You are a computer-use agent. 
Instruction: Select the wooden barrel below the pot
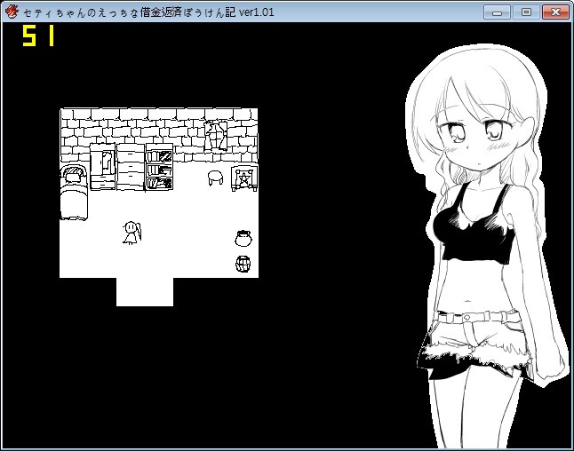[x=243, y=264]
